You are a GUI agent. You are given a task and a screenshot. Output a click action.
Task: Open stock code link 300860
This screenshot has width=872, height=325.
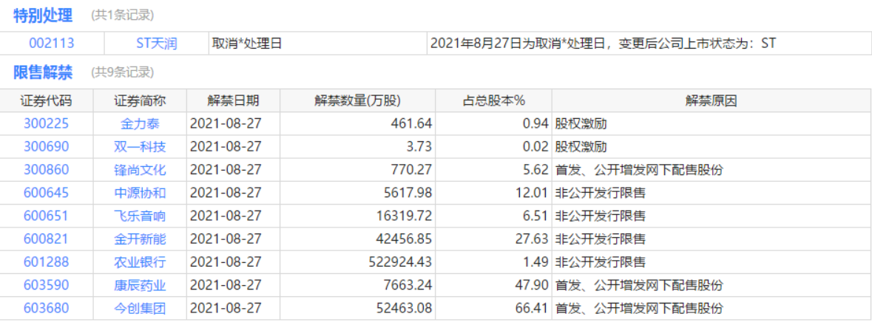[46, 170]
